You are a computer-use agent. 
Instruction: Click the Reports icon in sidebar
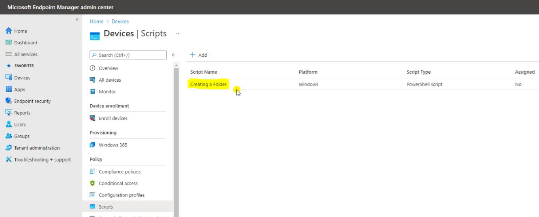coord(8,113)
